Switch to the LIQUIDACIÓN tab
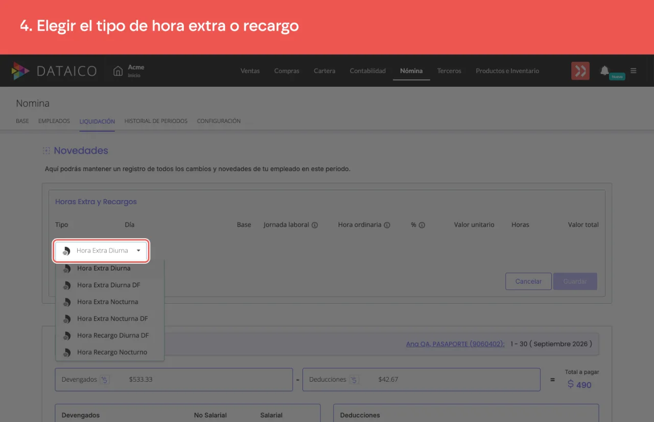The height and width of the screenshot is (422, 654). pyautogui.click(x=97, y=121)
